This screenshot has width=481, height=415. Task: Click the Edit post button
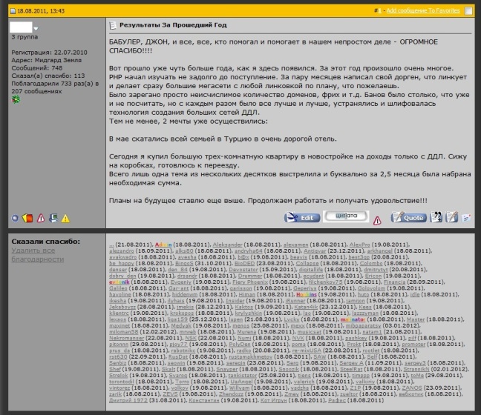click(302, 217)
